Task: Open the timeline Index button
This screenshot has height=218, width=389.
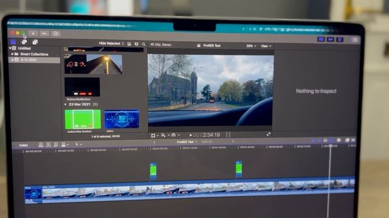Action: click(x=24, y=145)
